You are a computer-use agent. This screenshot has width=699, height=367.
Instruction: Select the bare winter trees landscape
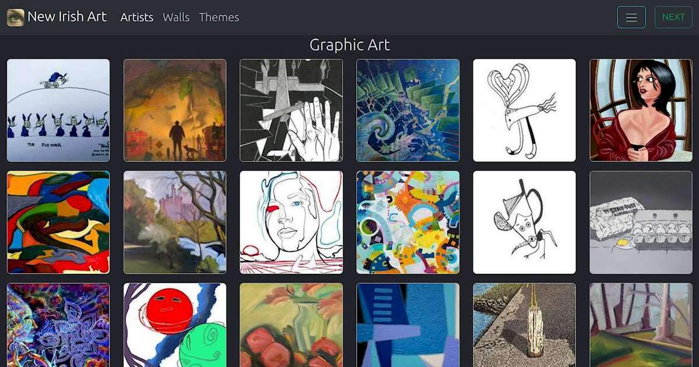click(x=175, y=221)
